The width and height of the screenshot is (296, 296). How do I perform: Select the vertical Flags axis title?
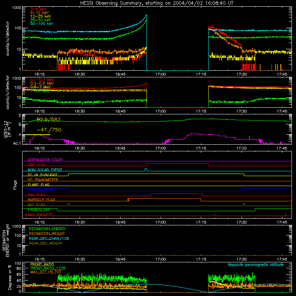[15, 185]
